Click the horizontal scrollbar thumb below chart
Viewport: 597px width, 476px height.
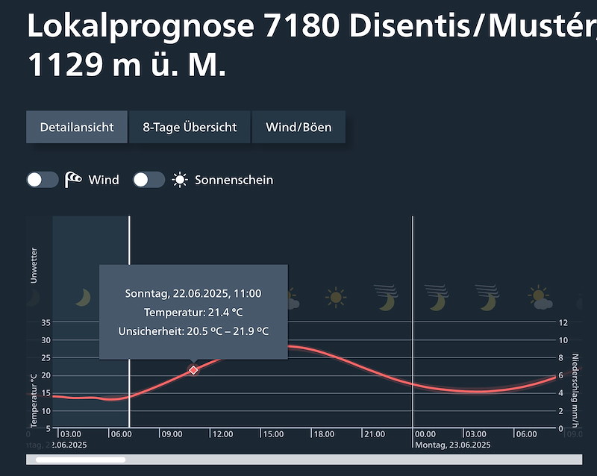click(81, 460)
